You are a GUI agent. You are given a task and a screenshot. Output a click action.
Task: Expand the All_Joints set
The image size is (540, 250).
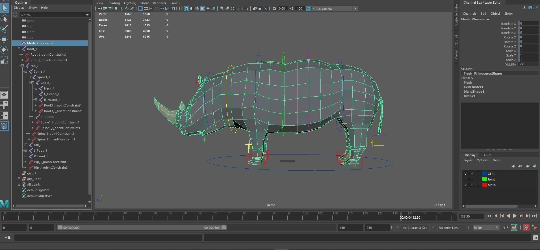19,184
